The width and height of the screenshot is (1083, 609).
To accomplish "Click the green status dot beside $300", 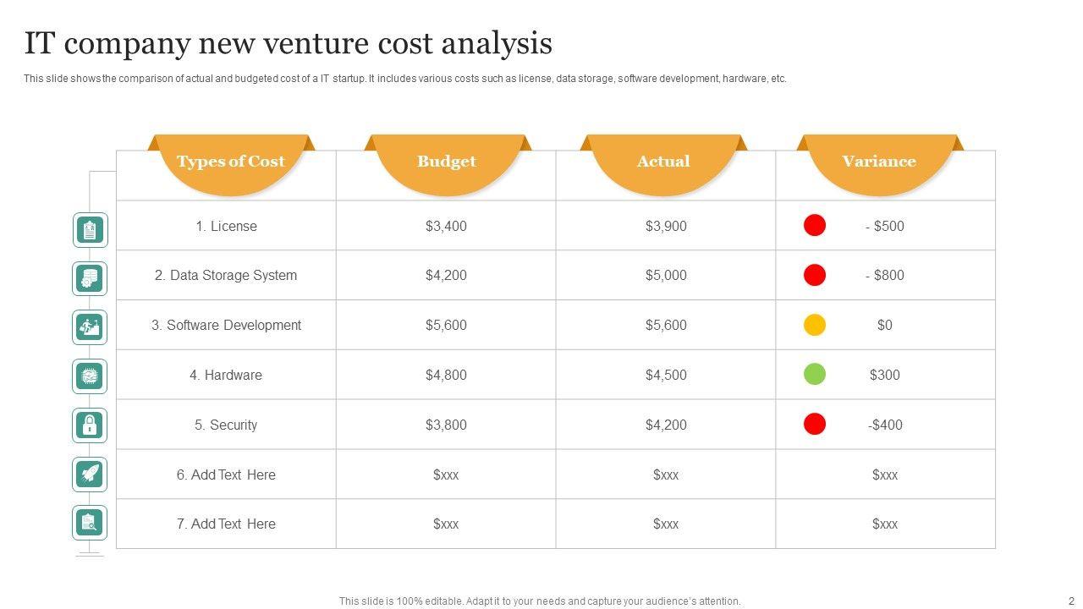I will click(x=814, y=374).
